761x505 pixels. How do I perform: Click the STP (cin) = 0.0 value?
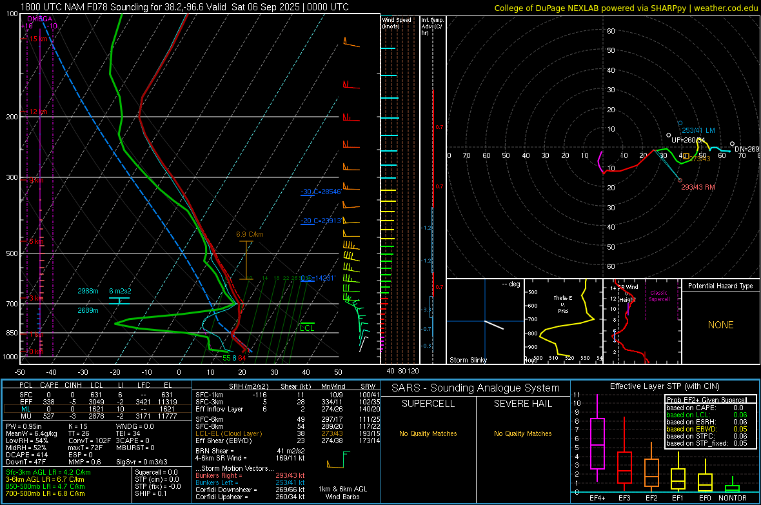[157, 479]
